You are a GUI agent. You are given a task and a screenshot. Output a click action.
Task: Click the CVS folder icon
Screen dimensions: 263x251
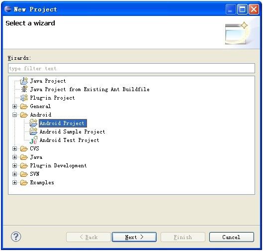pyautogui.click(x=24, y=149)
